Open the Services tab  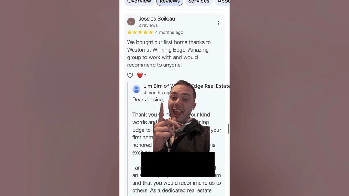pyautogui.click(x=199, y=2)
